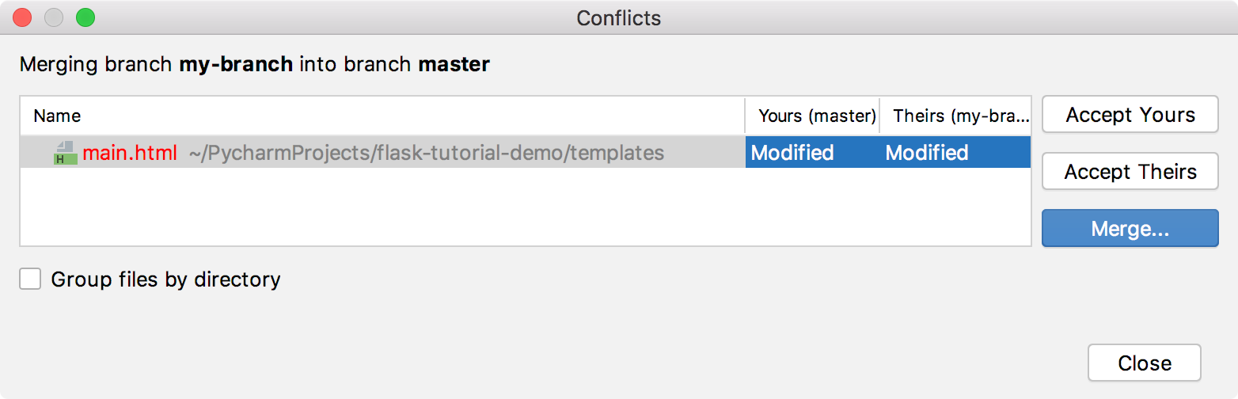Click the "Merging branch my-branch into branch master" text
Viewport: 1238px width, 399px height.
click(254, 64)
